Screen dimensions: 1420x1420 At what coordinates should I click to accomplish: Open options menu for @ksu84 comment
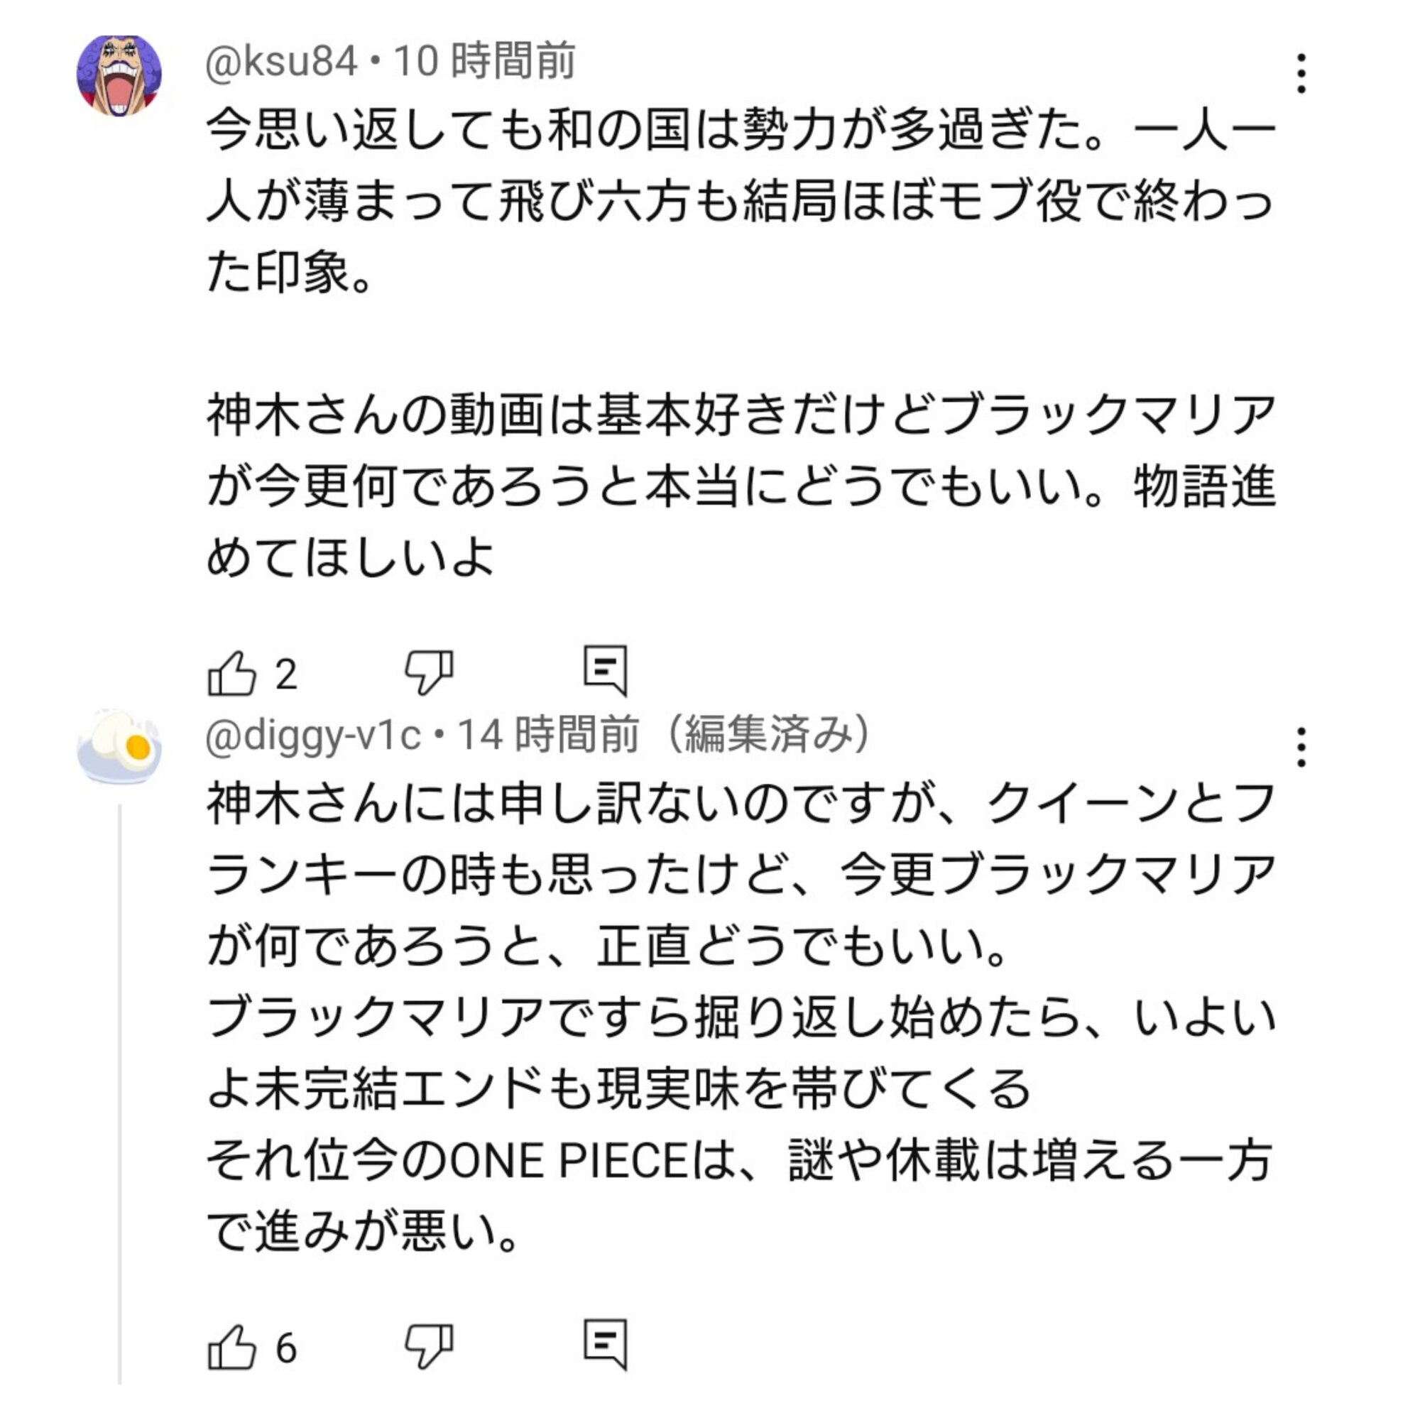pyautogui.click(x=1301, y=74)
